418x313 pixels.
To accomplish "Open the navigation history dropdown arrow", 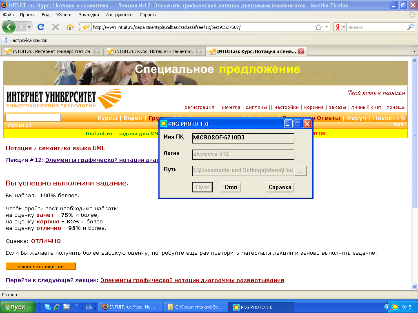I will click(x=29, y=27).
